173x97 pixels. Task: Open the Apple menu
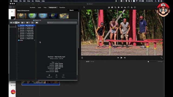coord(11,1)
